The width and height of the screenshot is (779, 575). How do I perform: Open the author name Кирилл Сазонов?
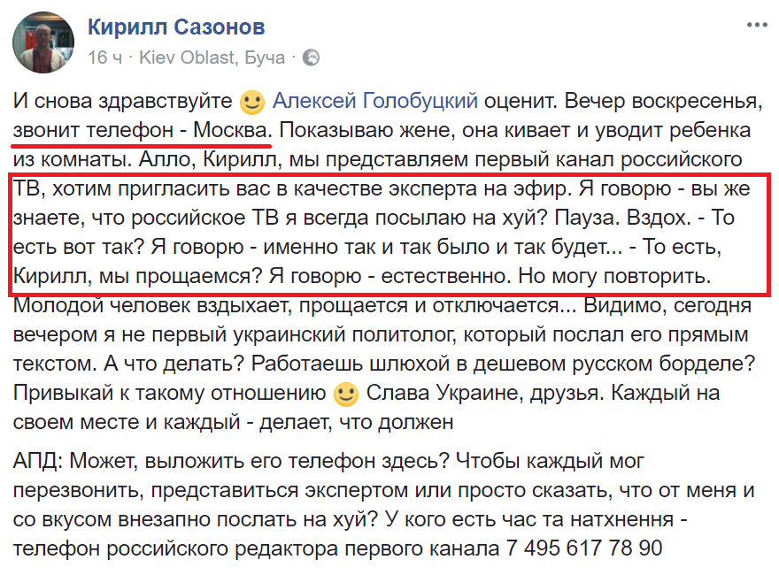[176, 28]
